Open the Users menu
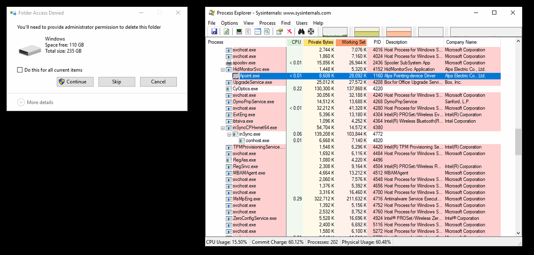 click(x=302, y=23)
